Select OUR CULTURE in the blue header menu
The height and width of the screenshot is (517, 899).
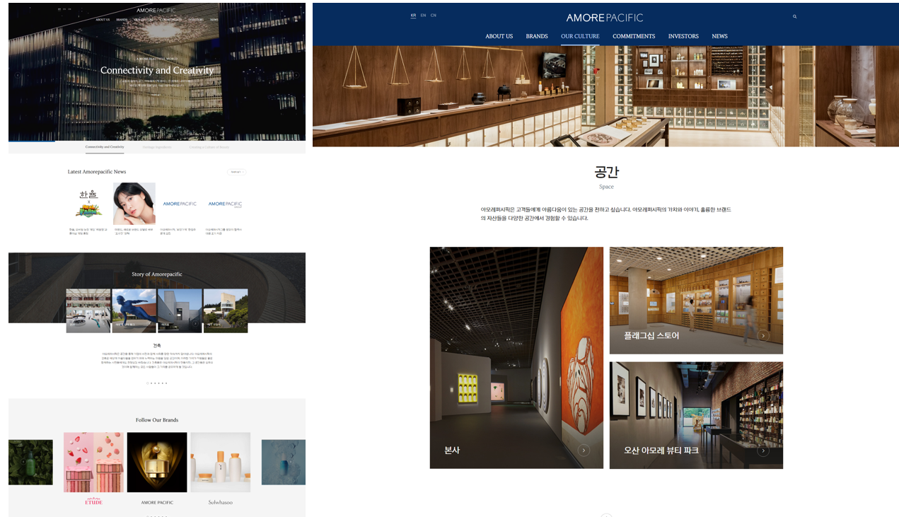coord(580,36)
